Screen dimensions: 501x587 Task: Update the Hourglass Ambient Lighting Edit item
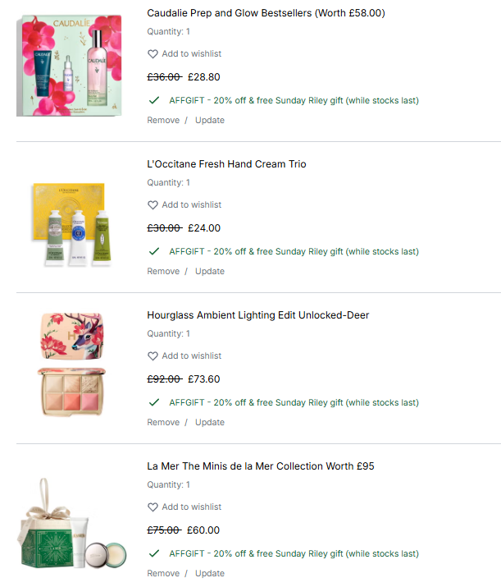[210, 422]
